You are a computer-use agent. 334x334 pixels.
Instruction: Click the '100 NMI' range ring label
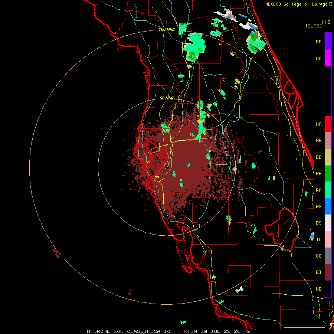(167, 29)
